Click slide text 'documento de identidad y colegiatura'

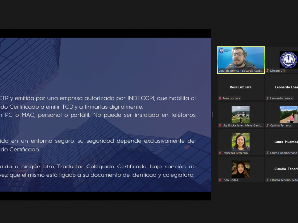[143, 175]
